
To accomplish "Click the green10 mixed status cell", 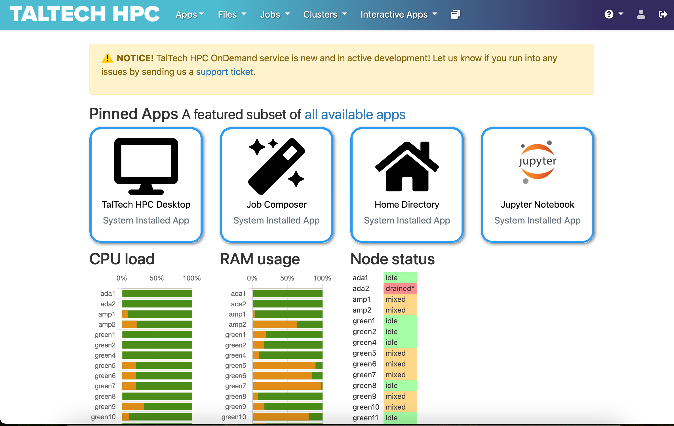I will click(x=400, y=407).
